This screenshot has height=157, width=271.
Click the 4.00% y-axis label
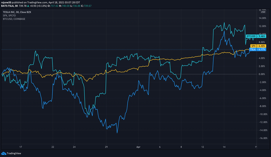pyautogui.click(x=262, y=58)
